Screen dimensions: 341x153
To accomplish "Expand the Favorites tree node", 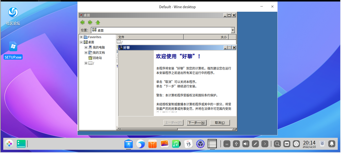I will (x=81, y=37).
